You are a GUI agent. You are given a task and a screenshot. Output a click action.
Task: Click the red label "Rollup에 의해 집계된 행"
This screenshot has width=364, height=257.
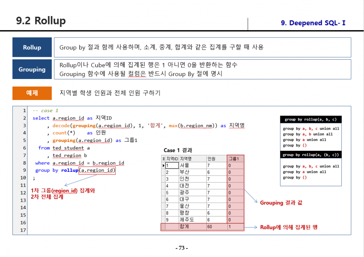point(289,227)
